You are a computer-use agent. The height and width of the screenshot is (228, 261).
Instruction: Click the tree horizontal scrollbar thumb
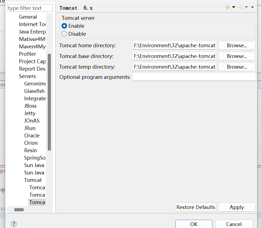point(19,210)
